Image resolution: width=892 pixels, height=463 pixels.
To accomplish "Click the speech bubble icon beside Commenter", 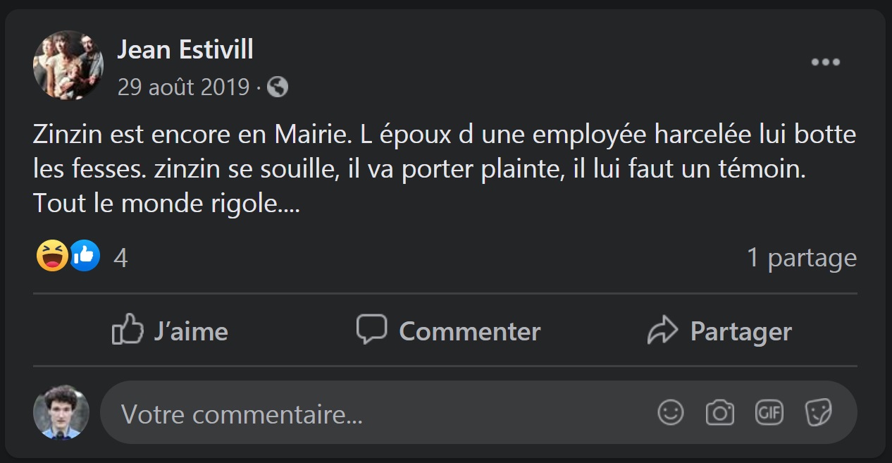I will (x=371, y=330).
